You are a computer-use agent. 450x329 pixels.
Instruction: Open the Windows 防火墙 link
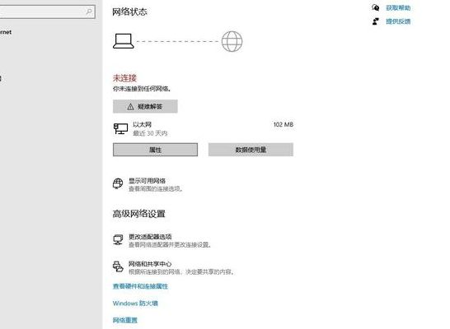[x=135, y=304]
